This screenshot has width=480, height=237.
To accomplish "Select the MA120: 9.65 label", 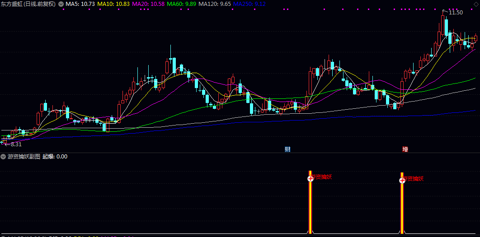I will pos(215,4).
